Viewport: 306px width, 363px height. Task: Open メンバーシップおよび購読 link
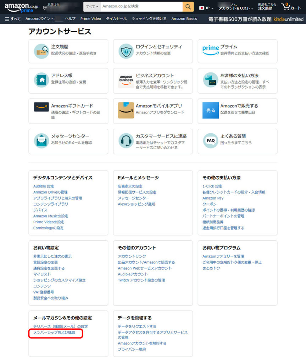pos(54,333)
